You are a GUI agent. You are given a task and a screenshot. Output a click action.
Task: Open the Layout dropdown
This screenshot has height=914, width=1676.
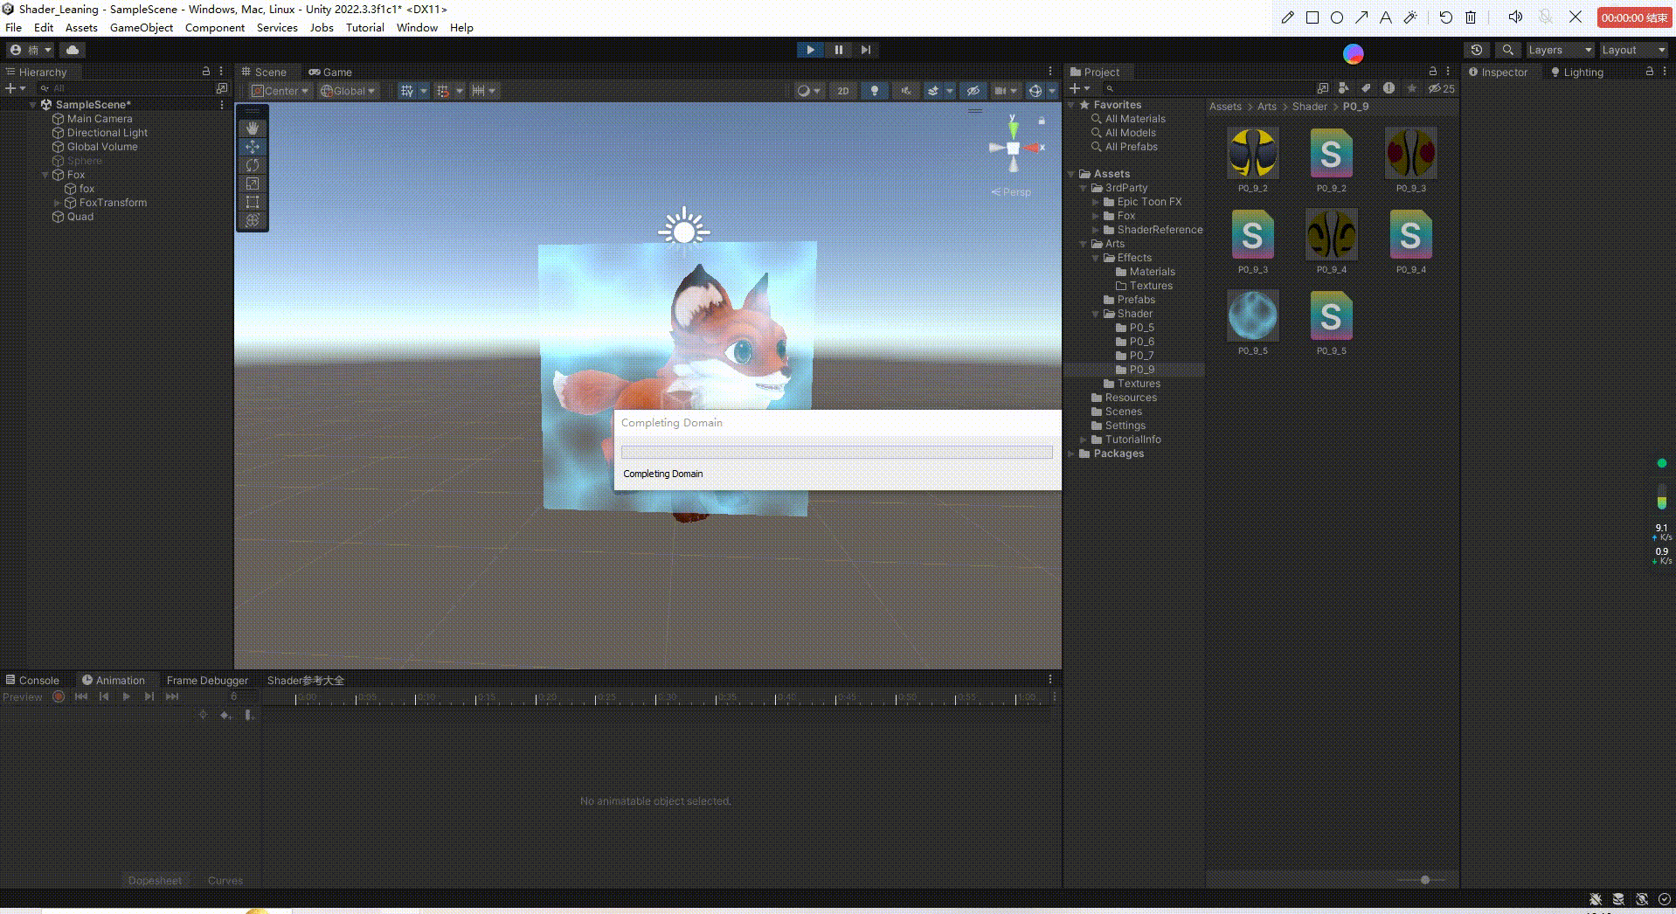pos(1633,50)
